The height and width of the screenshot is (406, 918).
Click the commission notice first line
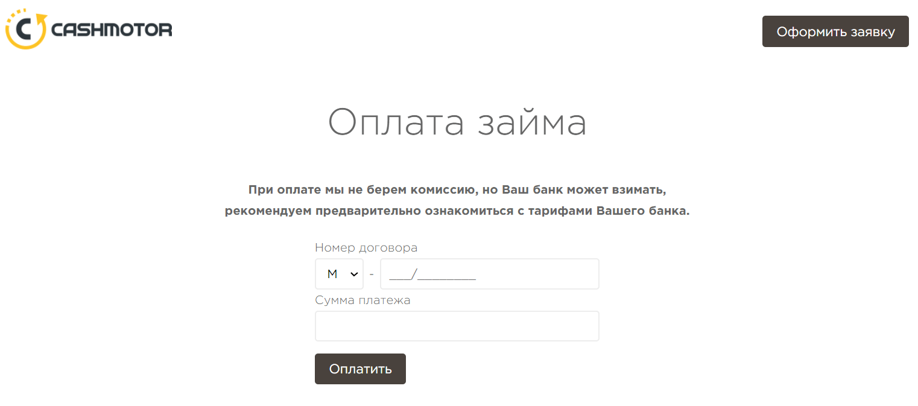(457, 189)
